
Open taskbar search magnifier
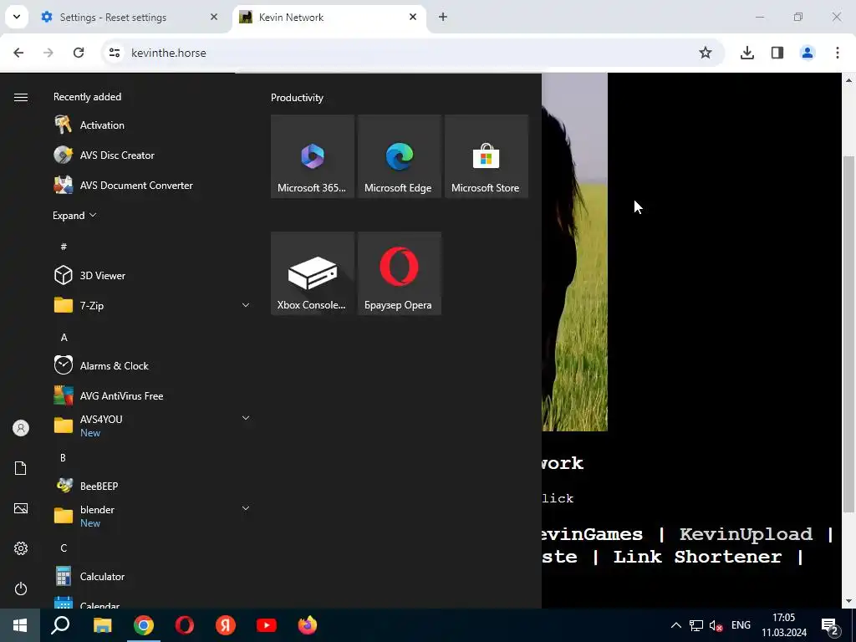60,625
